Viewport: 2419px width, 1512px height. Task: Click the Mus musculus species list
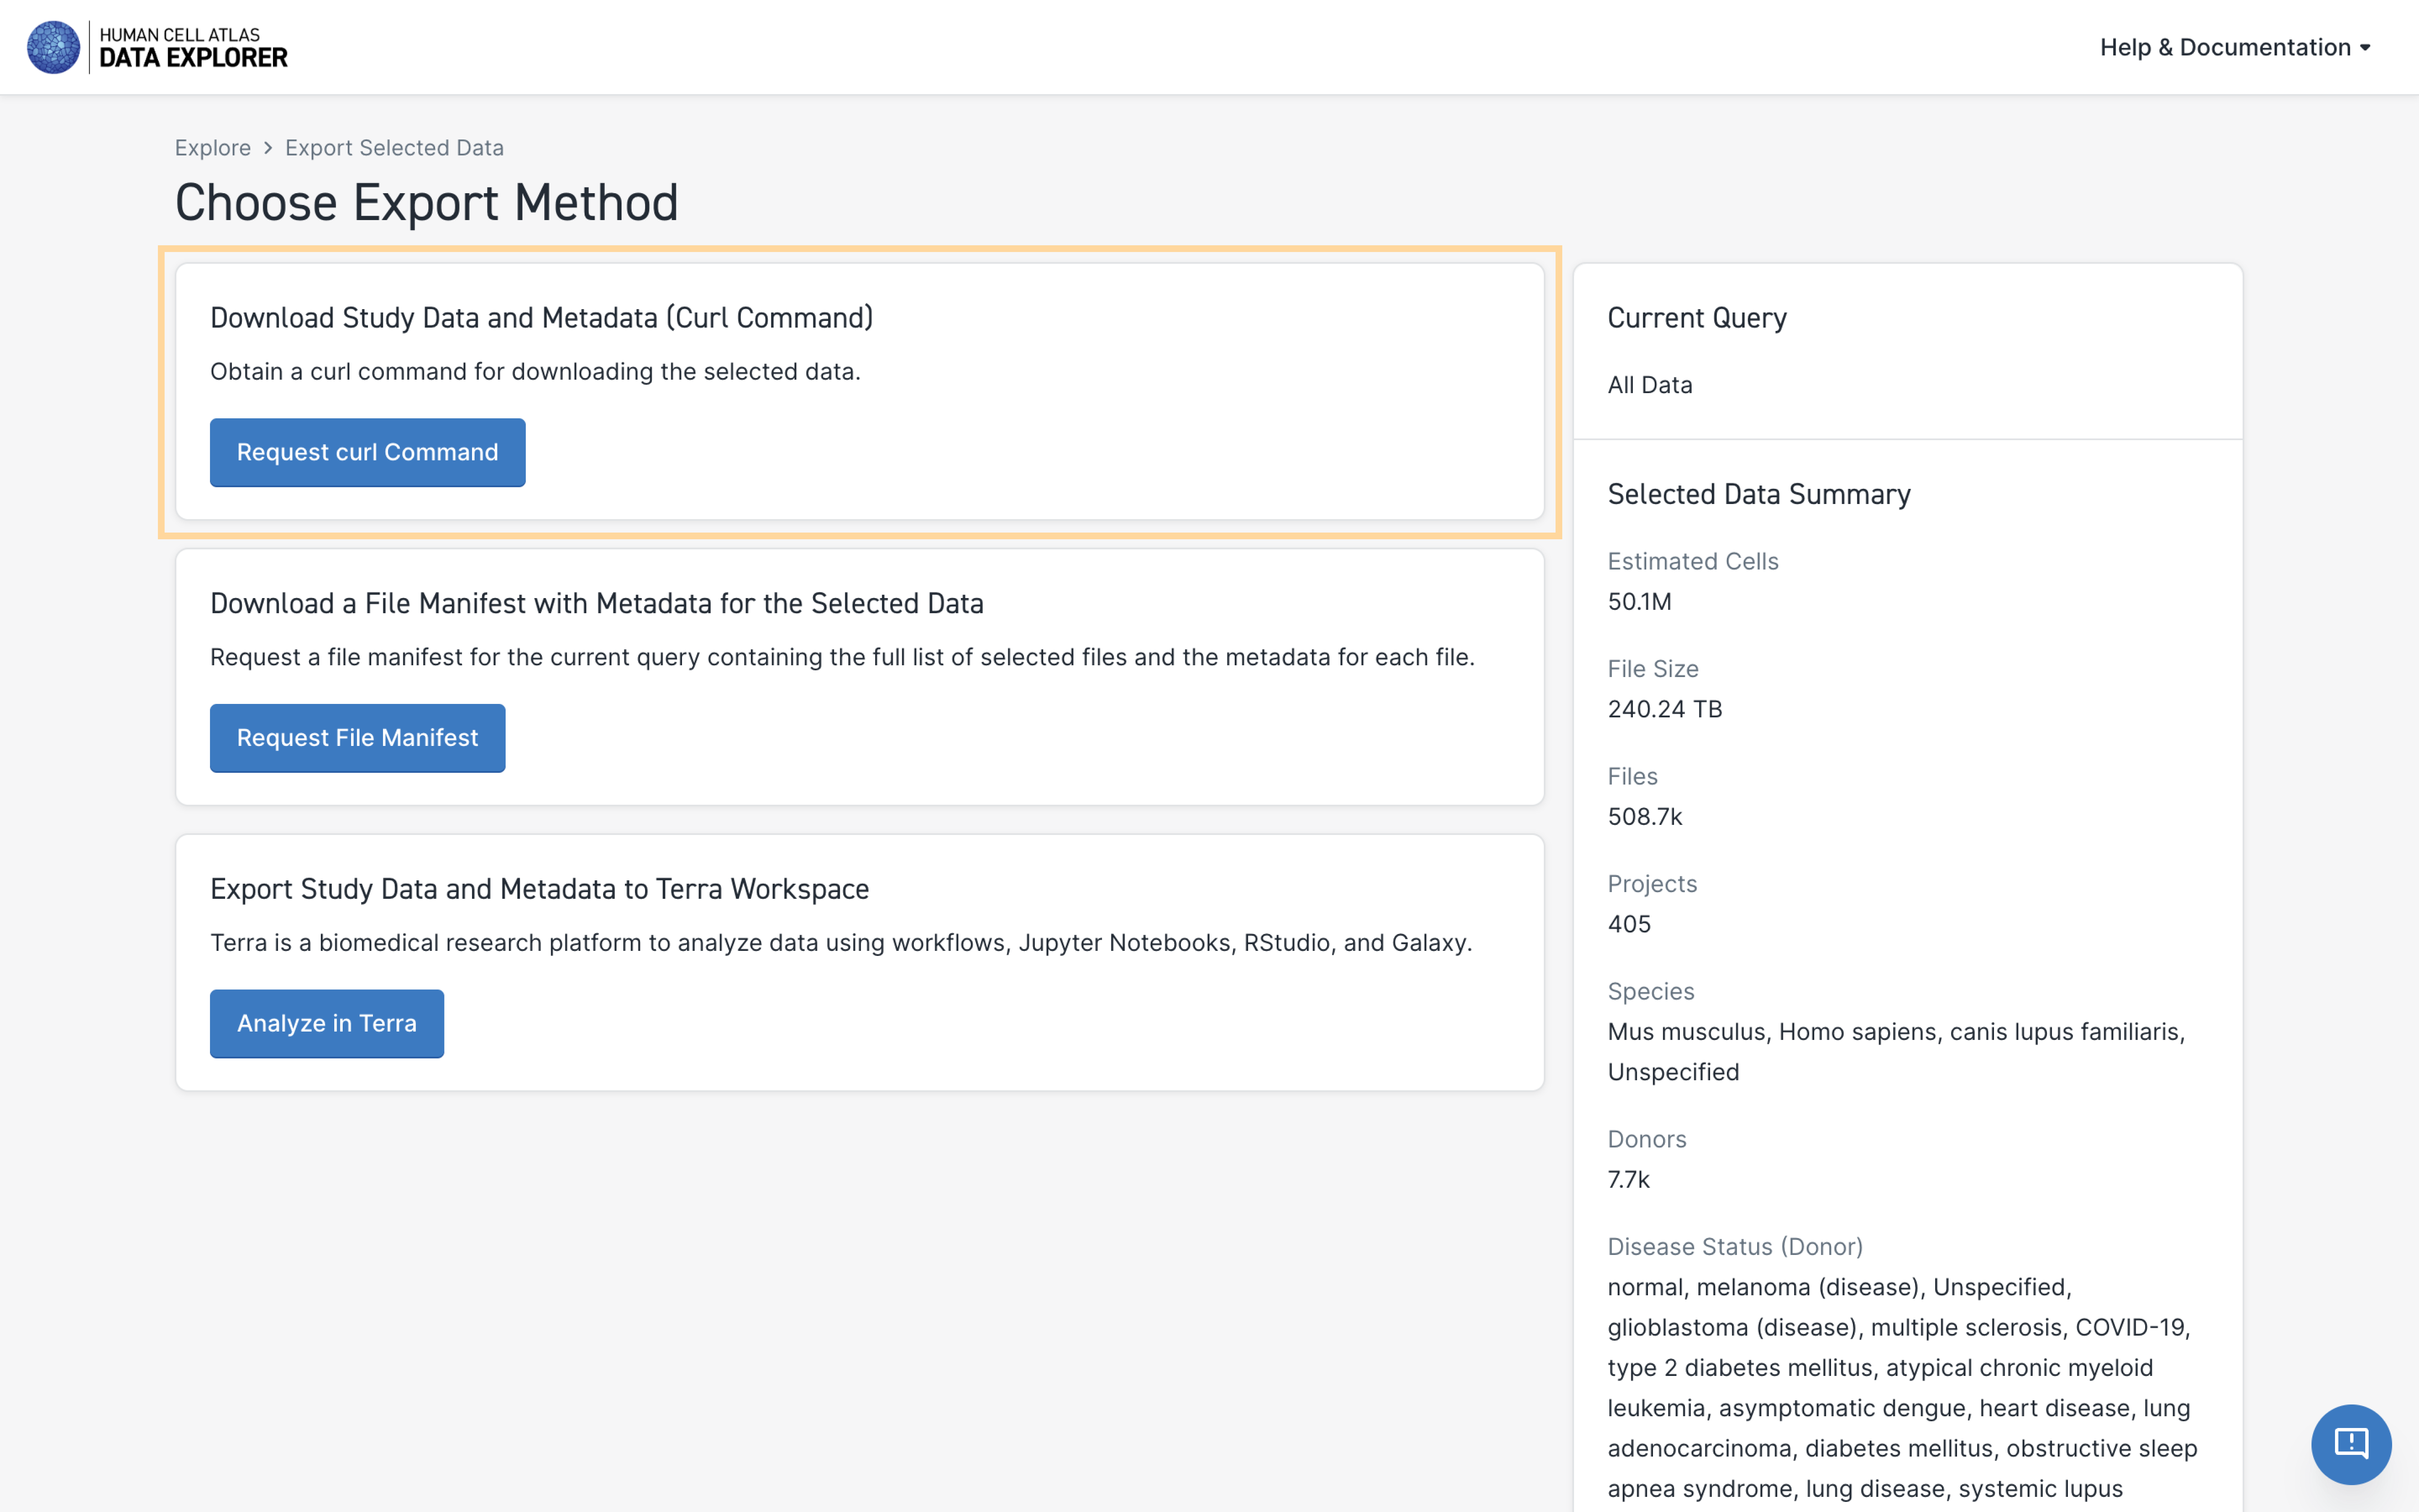click(x=1896, y=1052)
